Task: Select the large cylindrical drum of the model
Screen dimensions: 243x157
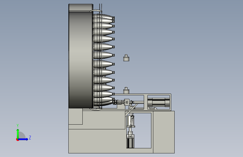Action: click(81, 60)
